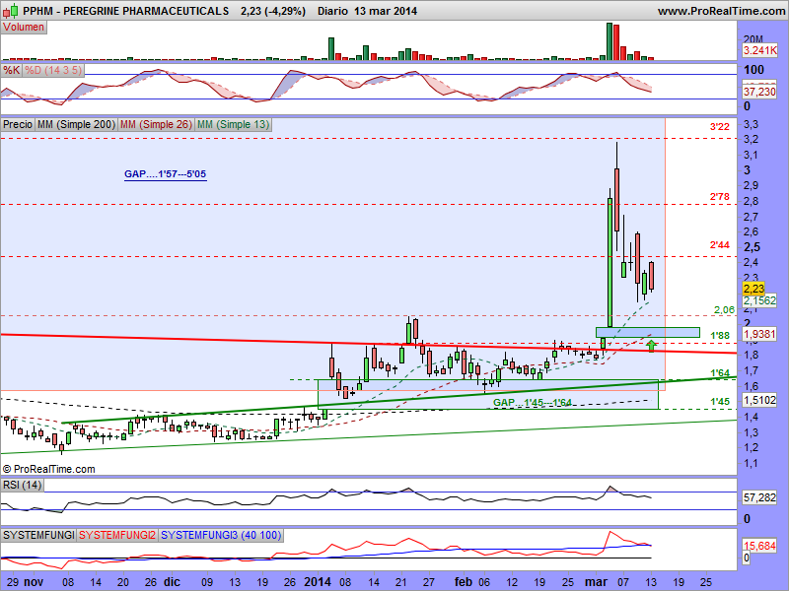Viewport: 789px width, 591px height.
Task: Select the Volumen indicator label
Action: pos(24,28)
